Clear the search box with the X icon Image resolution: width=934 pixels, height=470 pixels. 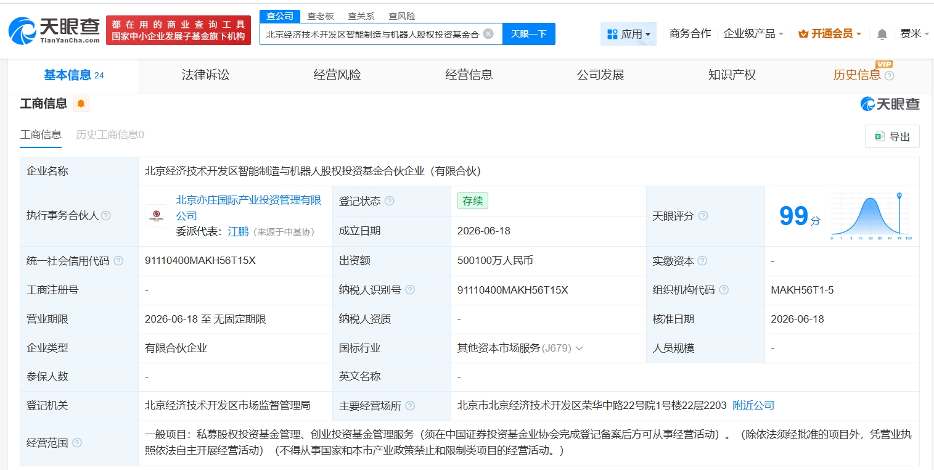[488, 34]
